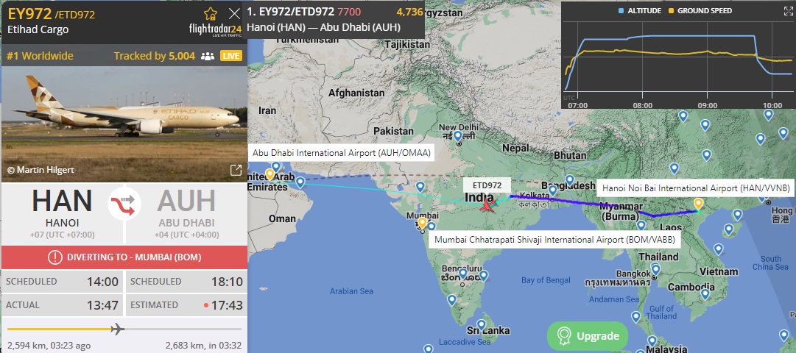Open the Etihad Cargo aircraft photo
Image resolution: width=796 pixels, height=353 pixels.
pyautogui.click(x=124, y=124)
